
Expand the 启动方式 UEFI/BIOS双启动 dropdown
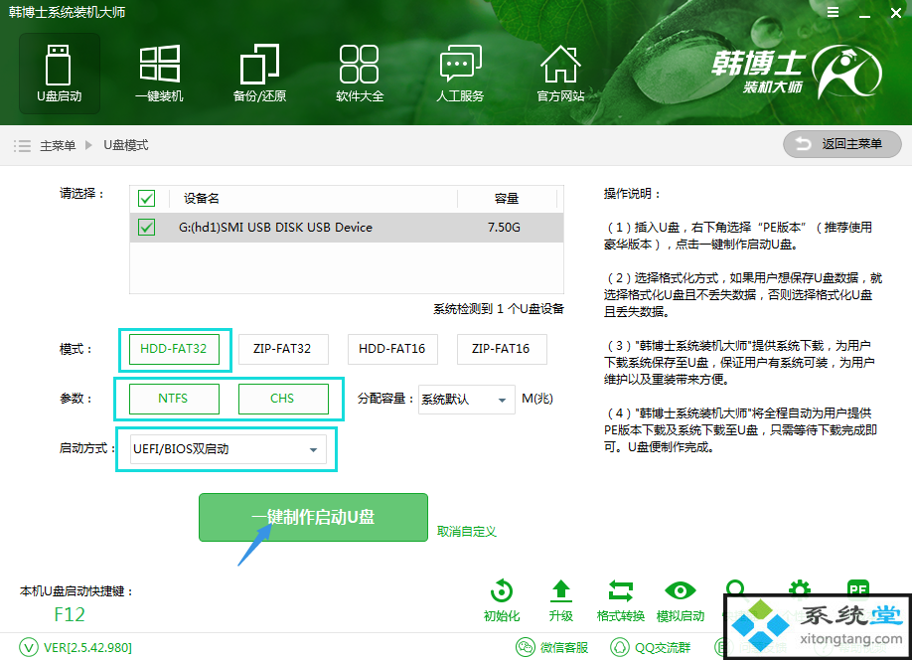pos(228,449)
